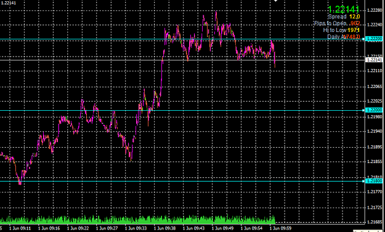Click the 1.21770 price scale label
Image resolution: width=385 pixels, height=232 pixels.
(375, 193)
